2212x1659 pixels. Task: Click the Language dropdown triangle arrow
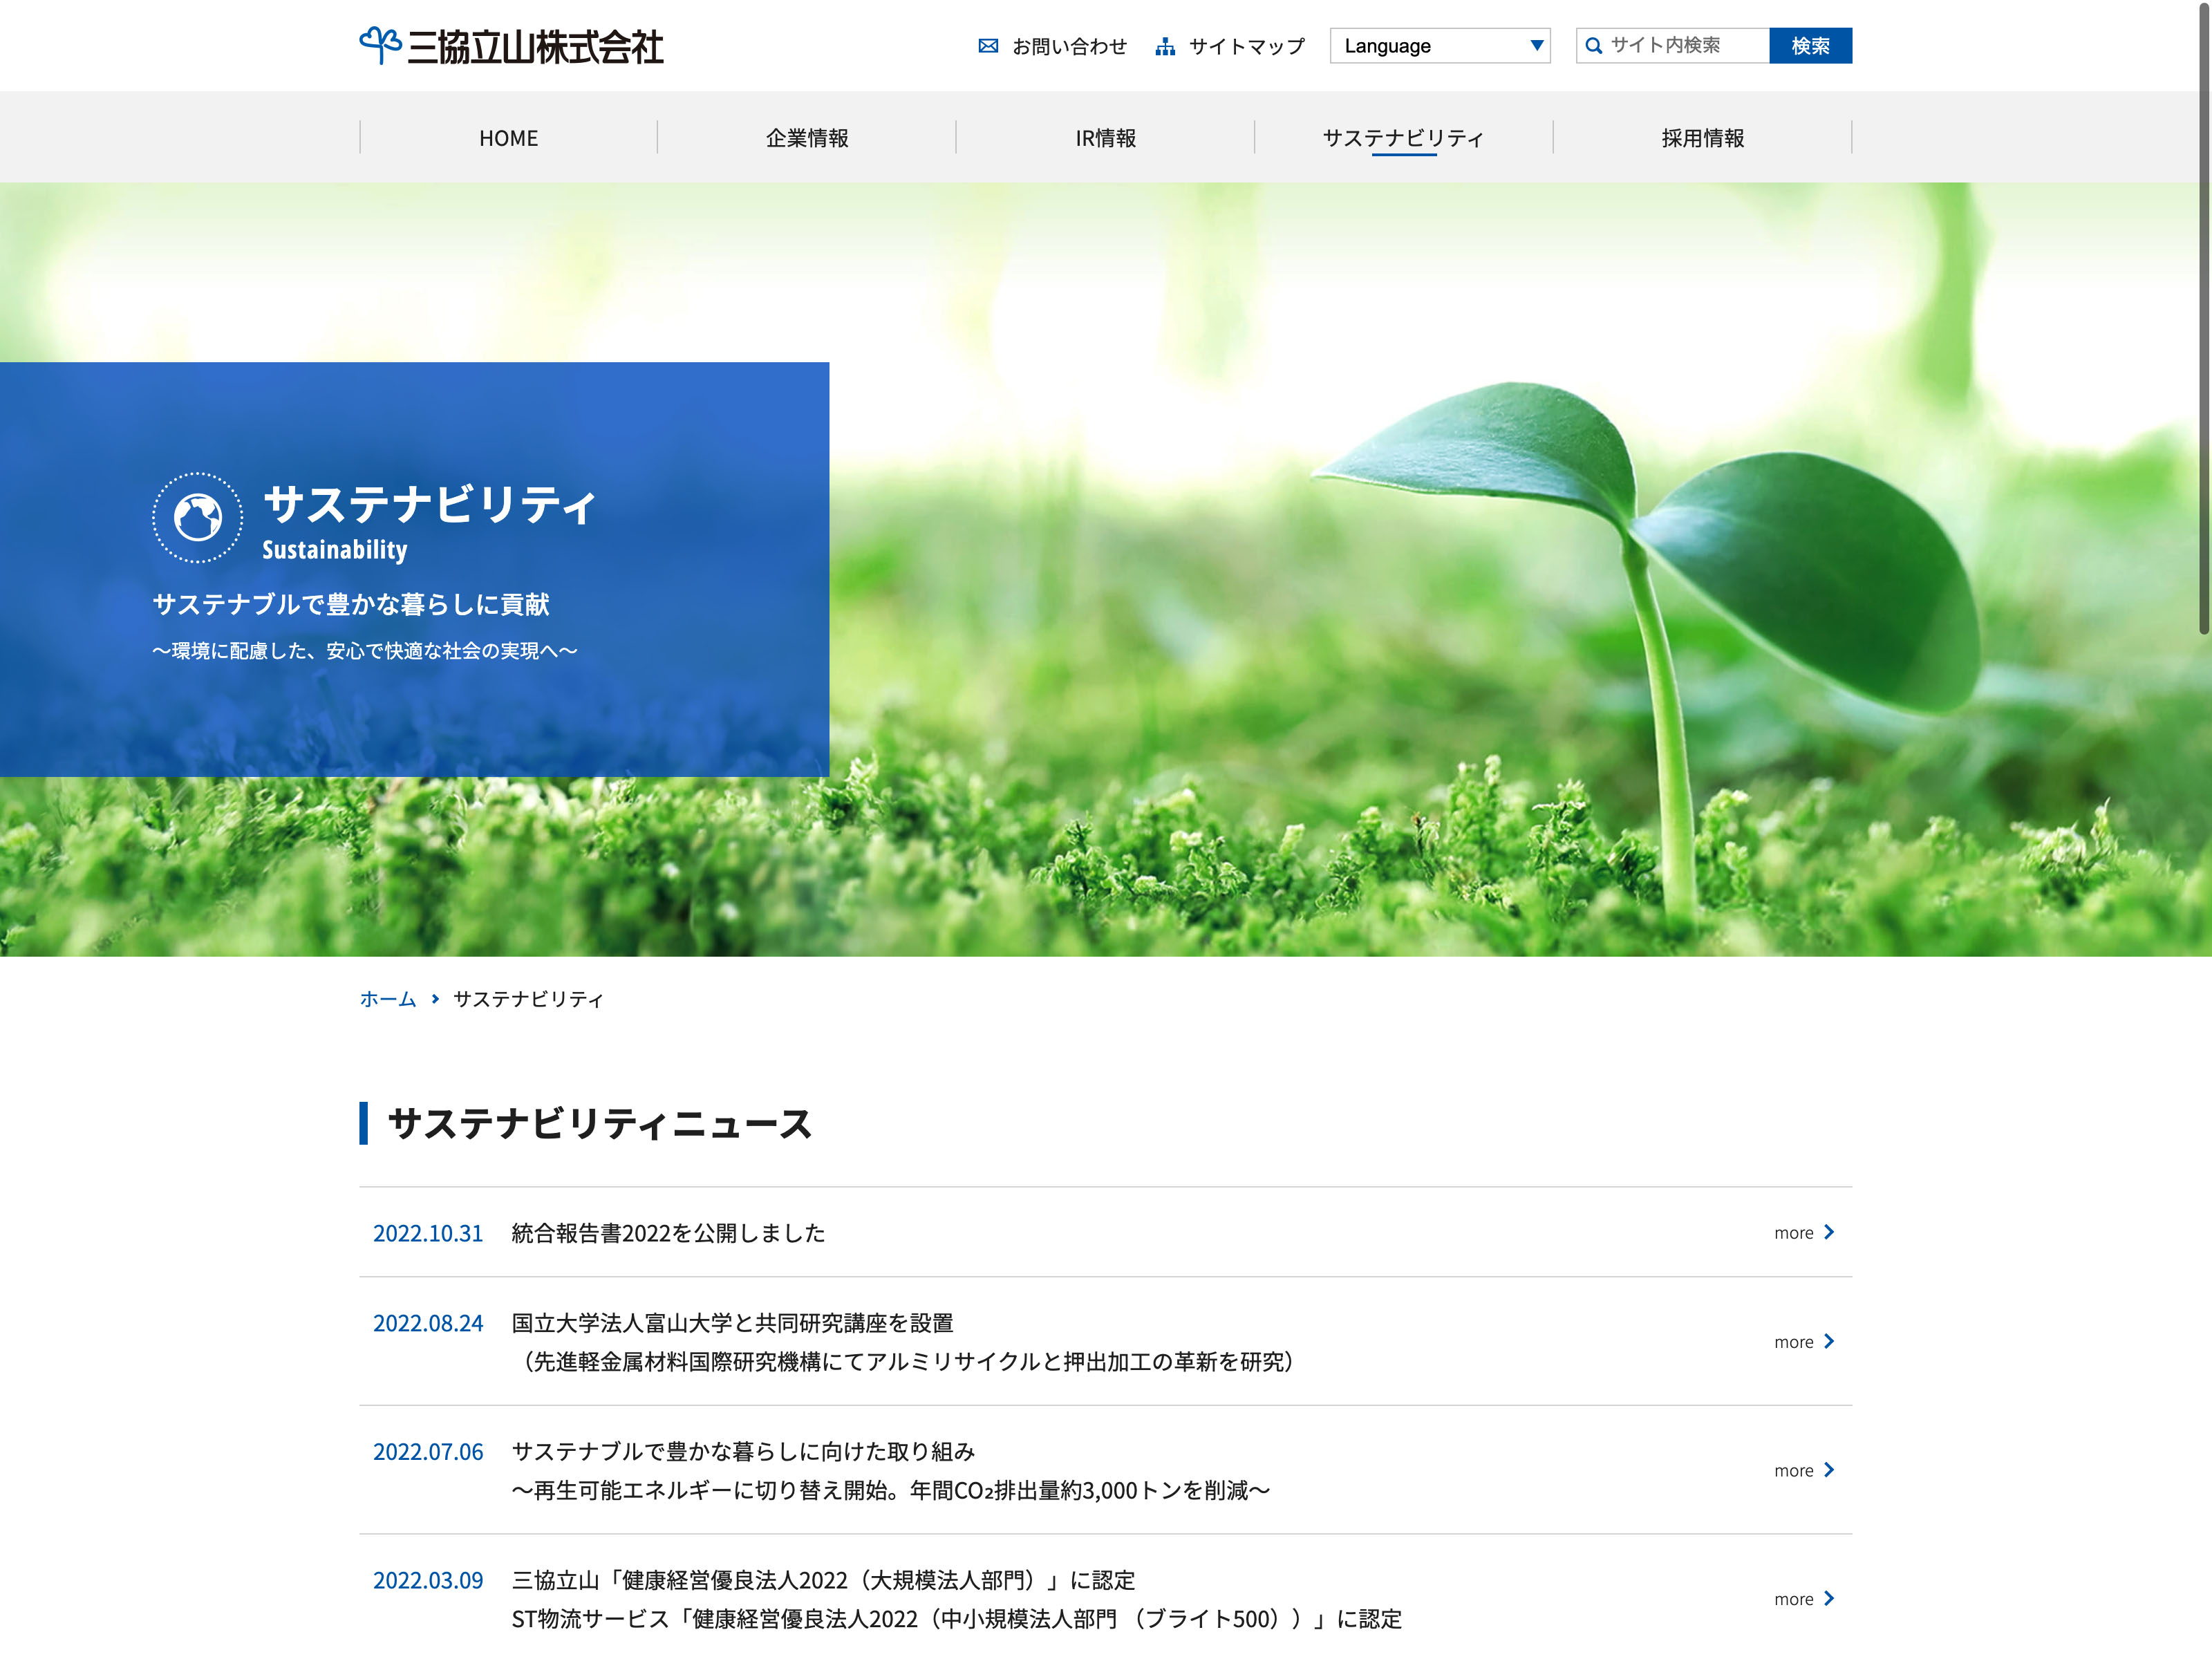coord(1536,46)
